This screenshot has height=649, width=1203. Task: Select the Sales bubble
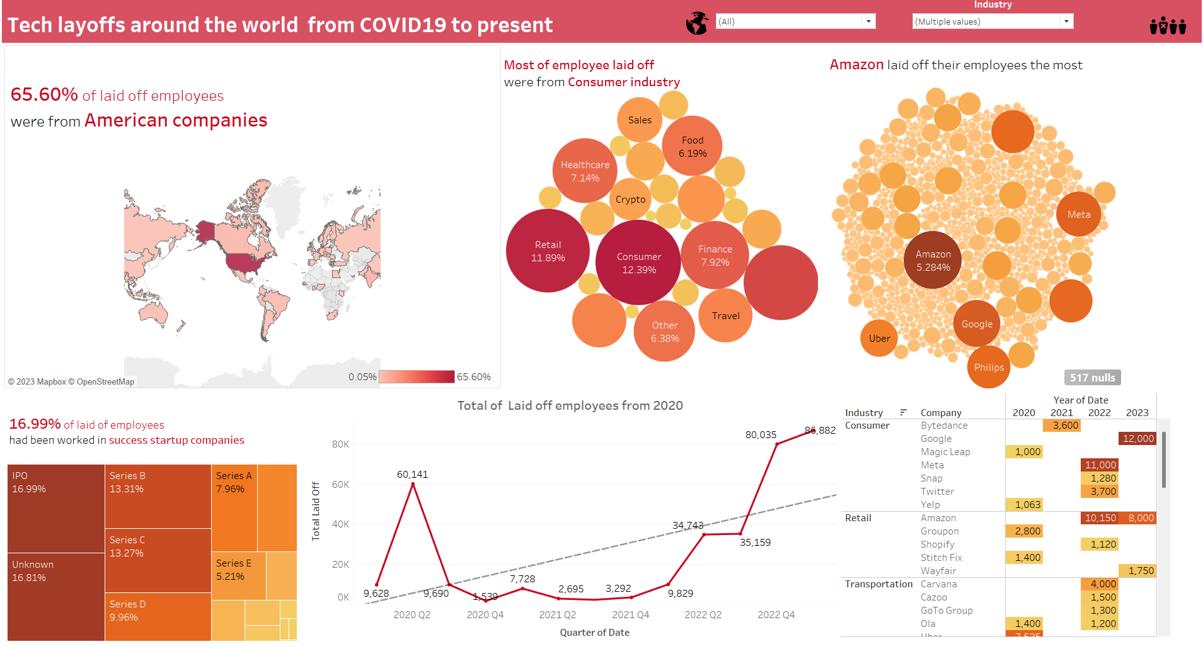pos(640,120)
